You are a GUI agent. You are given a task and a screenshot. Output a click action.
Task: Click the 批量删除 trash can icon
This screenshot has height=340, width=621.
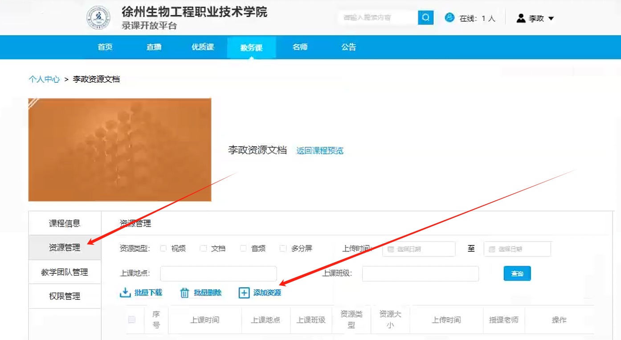(184, 293)
